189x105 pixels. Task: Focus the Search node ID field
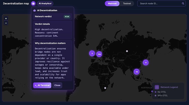point(161,4)
